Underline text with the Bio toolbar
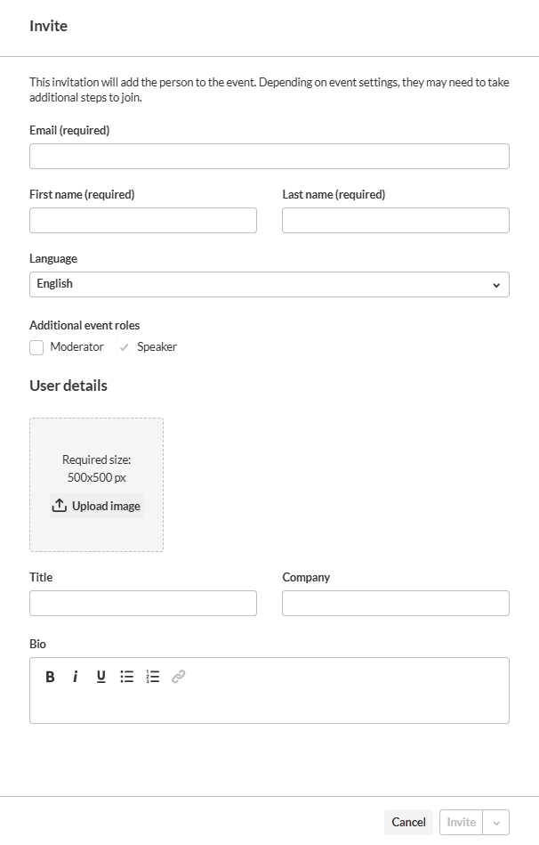Viewport: 539px width, 845px height. pyautogui.click(x=101, y=677)
